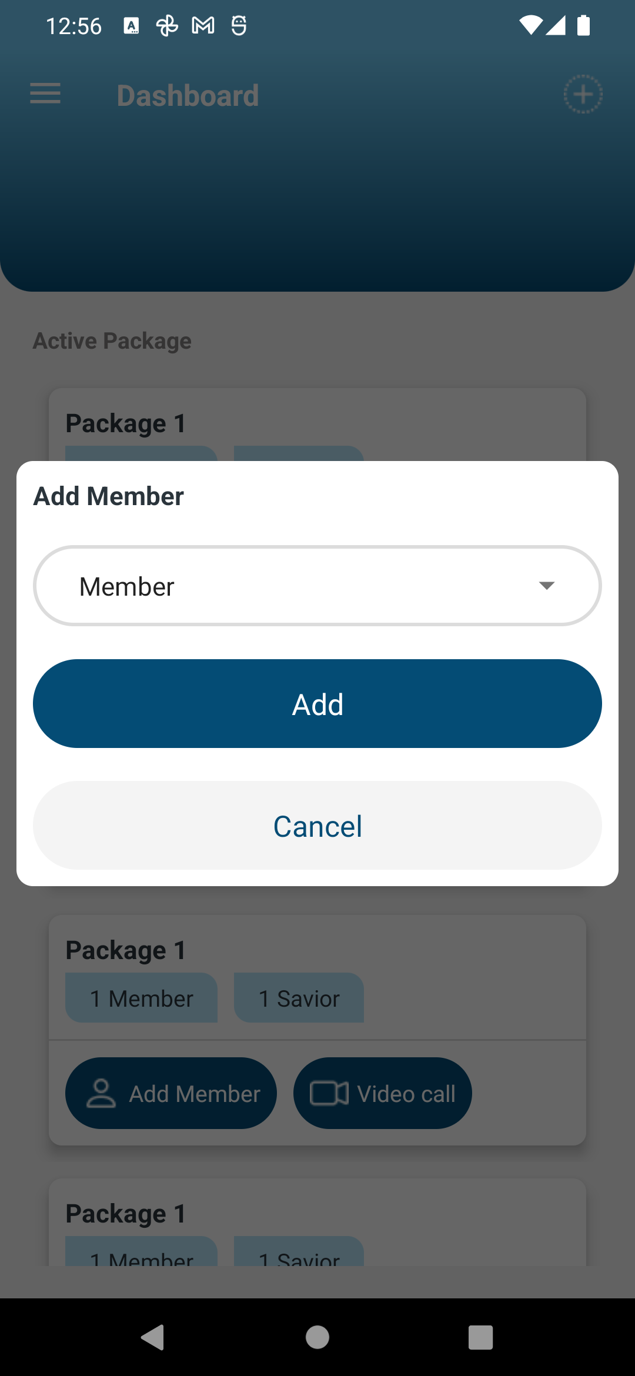Select the 1 Member tag

pos(141,998)
